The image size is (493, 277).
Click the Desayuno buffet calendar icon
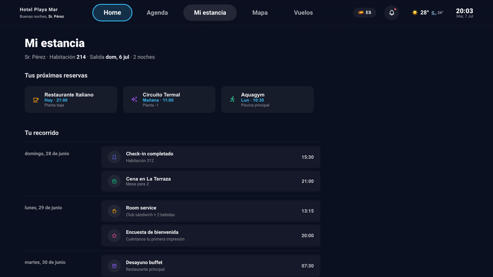pyautogui.click(x=114, y=266)
